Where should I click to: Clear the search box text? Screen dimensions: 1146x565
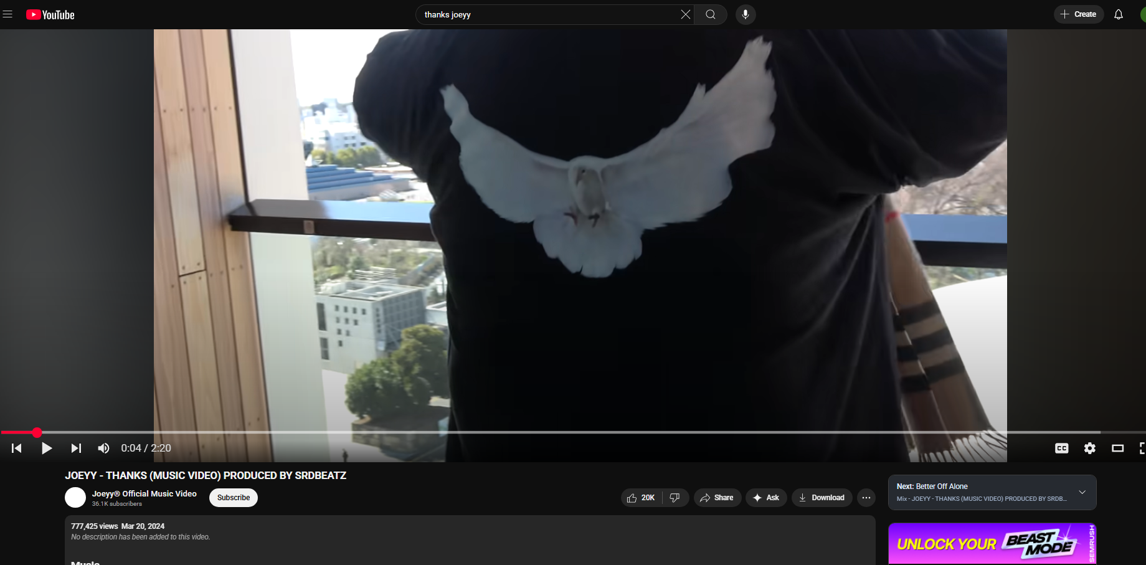(685, 14)
